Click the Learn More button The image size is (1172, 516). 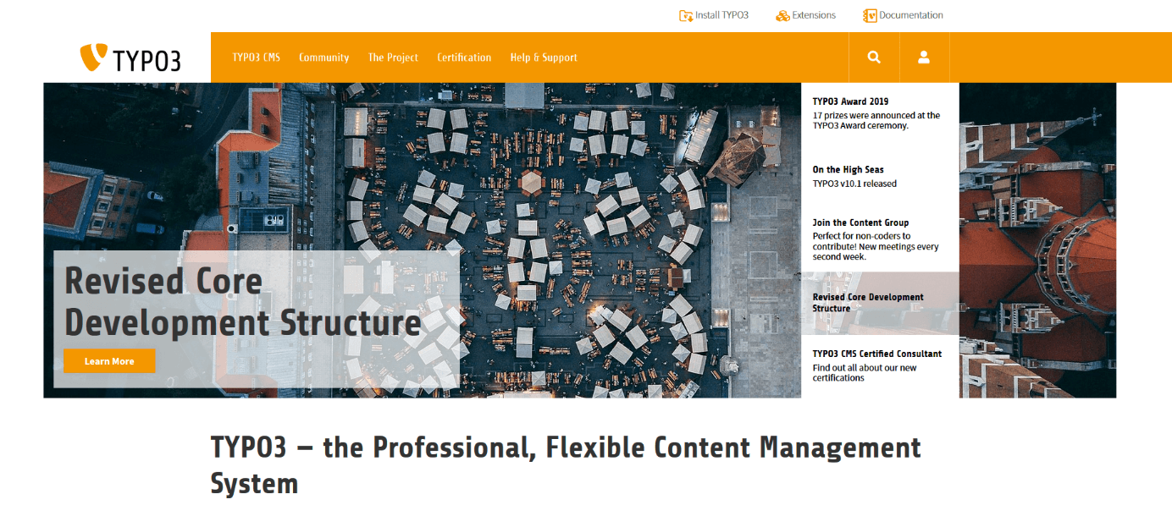(109, 360)
